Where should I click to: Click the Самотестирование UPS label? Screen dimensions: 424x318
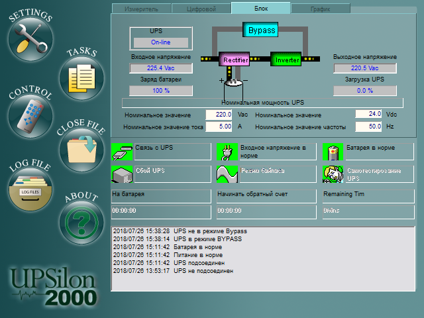[x=380, y=174]
